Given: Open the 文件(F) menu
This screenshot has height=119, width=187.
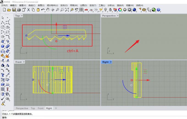Looking at the screenshot, I should [x=4, y=5].
